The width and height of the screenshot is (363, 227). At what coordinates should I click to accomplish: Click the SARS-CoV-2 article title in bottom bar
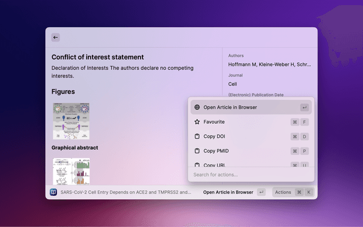coord(125,192)
